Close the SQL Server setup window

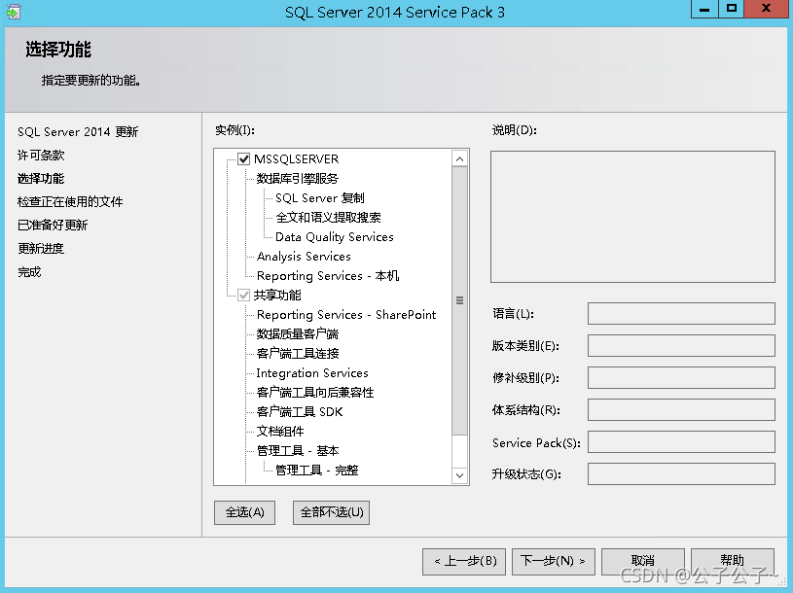click(x=766, y=9)
